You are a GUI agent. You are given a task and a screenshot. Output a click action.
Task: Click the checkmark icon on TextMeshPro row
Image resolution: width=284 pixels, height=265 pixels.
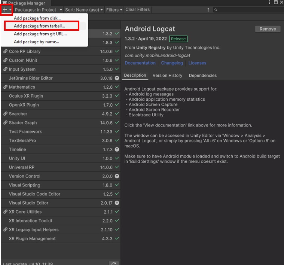pos(117,141)
